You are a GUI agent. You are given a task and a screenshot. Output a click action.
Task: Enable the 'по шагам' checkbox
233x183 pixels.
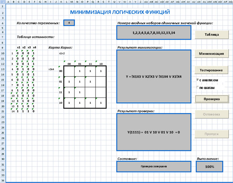pyautogui.click(x=198, y=87)
